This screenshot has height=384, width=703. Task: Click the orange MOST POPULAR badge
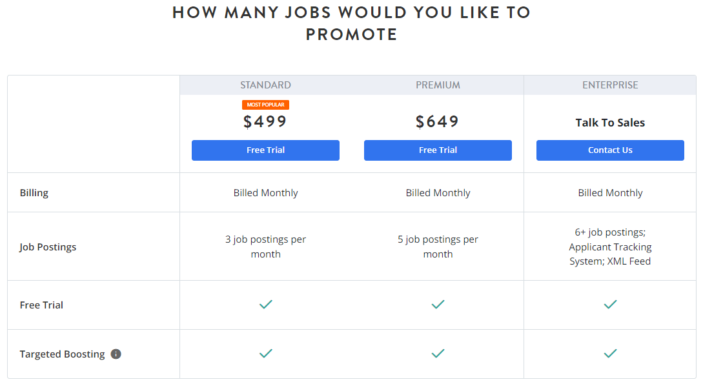pos(265,105)
